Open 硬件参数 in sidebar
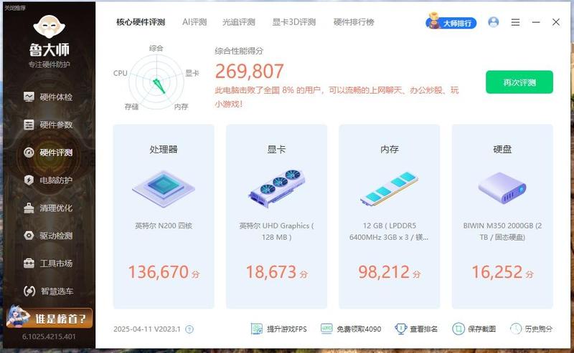The height and width of the screenshot is (353, 574). pos(48,125)
